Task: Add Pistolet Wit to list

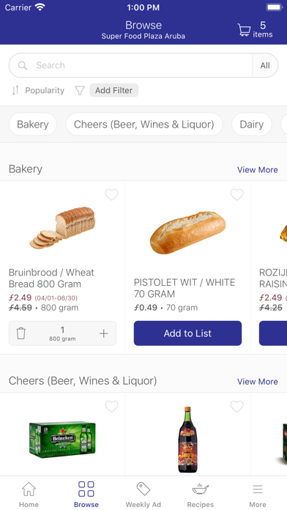Action: [187, 333]
